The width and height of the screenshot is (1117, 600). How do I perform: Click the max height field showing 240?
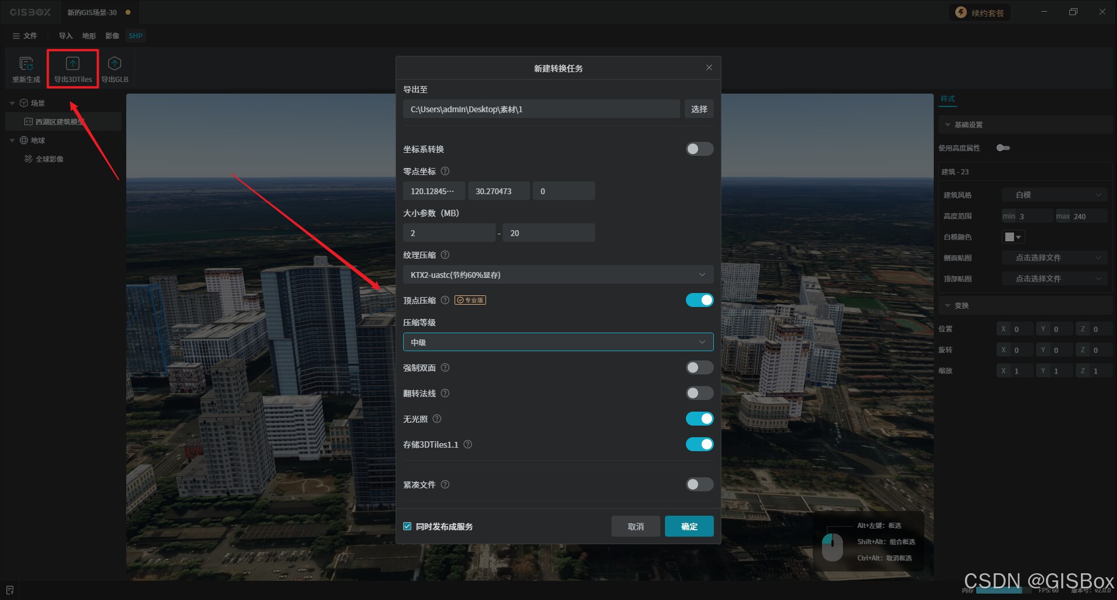1082,216
